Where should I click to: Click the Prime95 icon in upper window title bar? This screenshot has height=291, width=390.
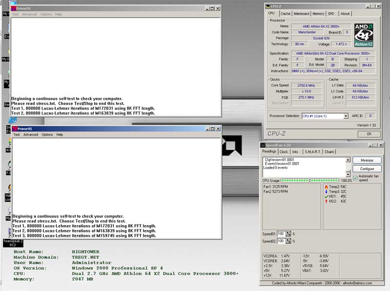click(14, 8)
